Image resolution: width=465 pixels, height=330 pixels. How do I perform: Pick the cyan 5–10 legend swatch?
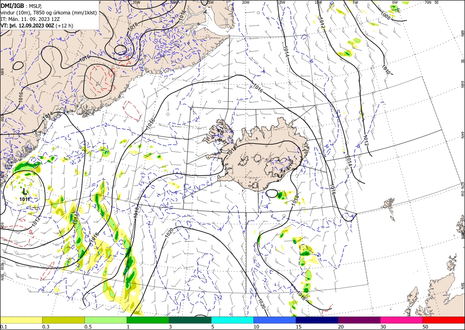click(232, 320)
